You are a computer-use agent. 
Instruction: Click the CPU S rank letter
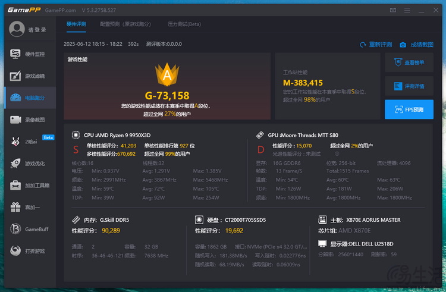point(76,149)
